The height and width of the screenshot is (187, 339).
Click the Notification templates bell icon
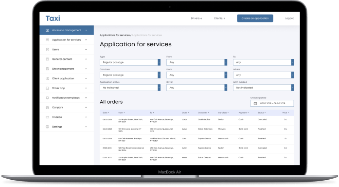click(x=47, y=98)
